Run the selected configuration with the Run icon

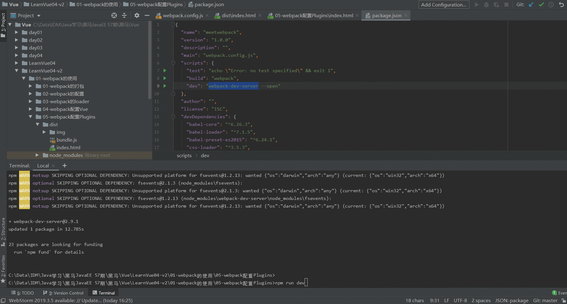[477, 5]
